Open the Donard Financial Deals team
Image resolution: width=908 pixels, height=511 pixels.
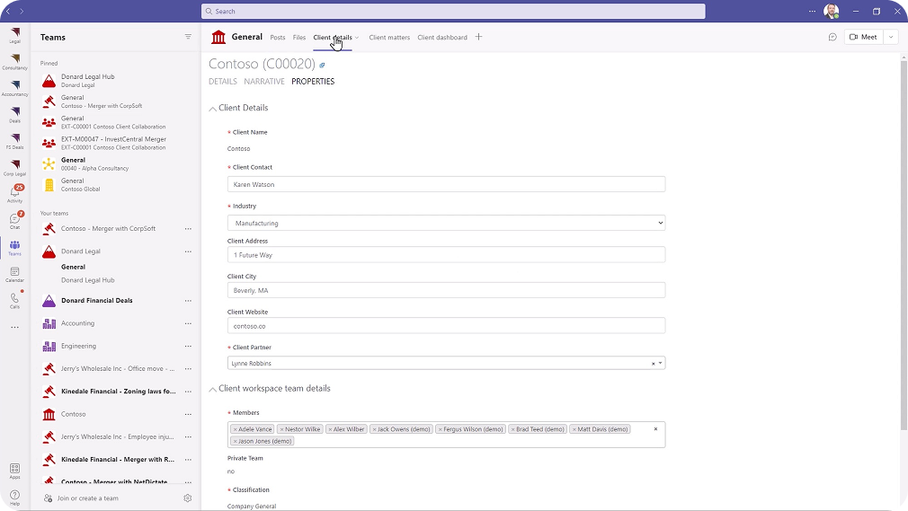[97, 300]
